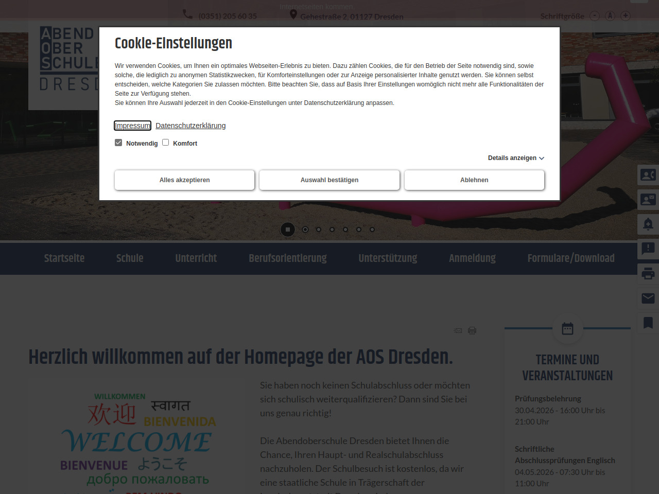Decrease font size with minus icon

click(595, 16)
